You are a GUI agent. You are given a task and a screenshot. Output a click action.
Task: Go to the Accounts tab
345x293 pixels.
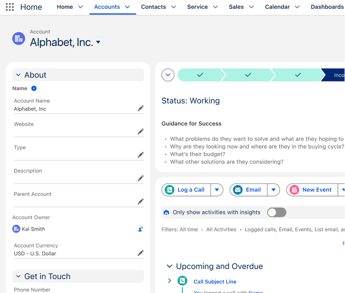coord(107,7)
